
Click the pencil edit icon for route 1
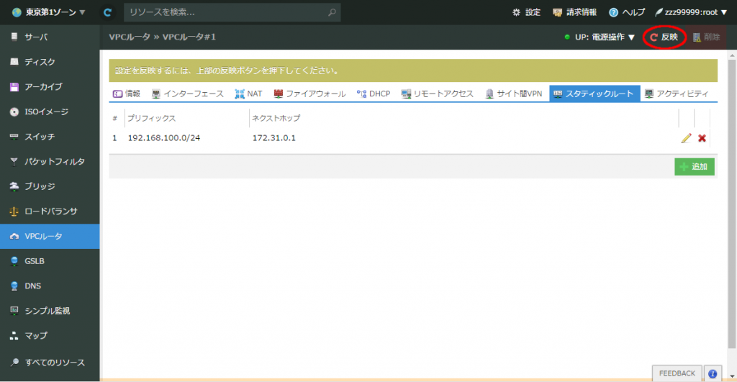686,138
